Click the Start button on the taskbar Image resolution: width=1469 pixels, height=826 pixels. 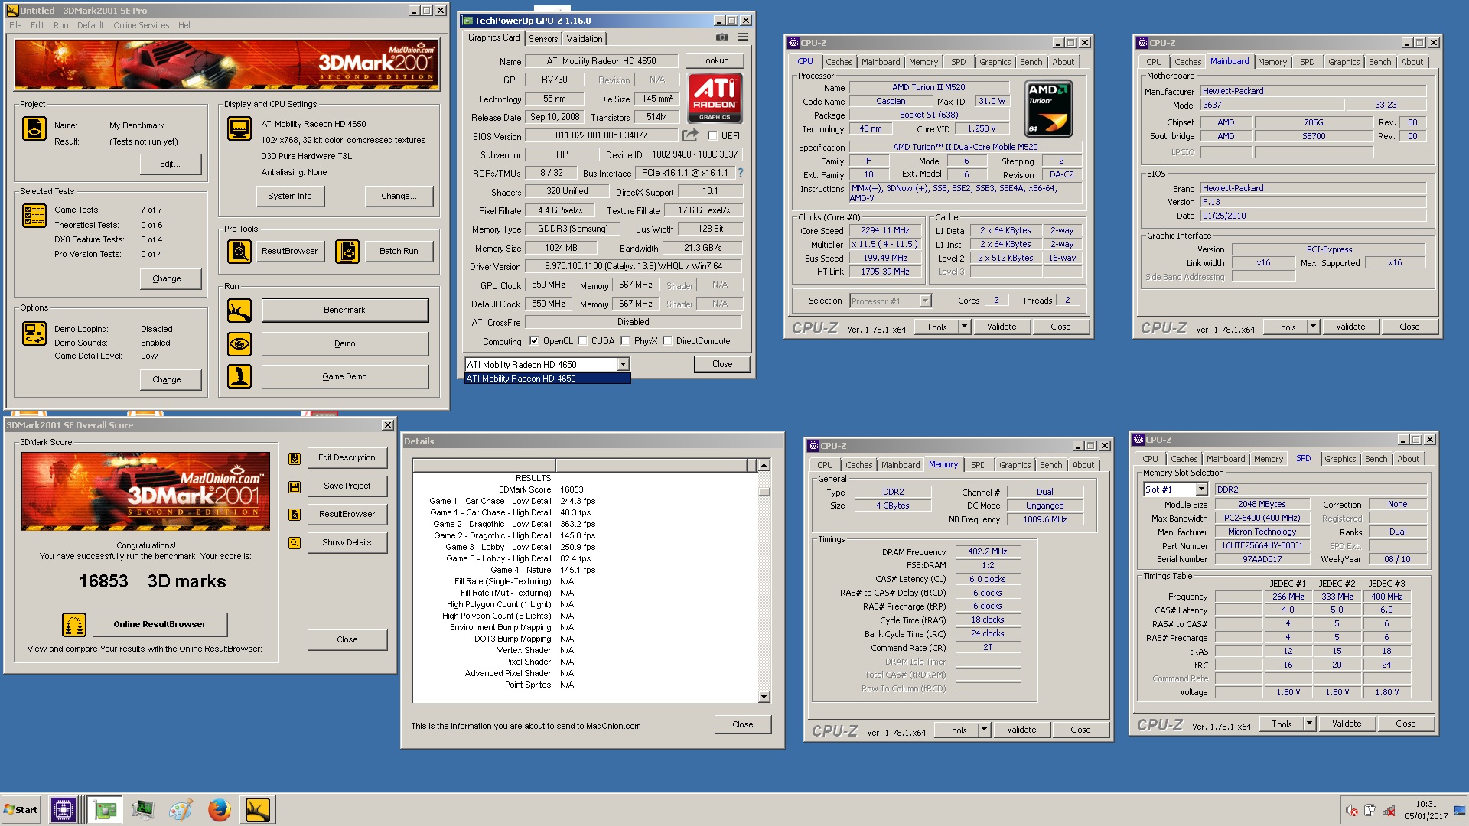coord(21,810)
